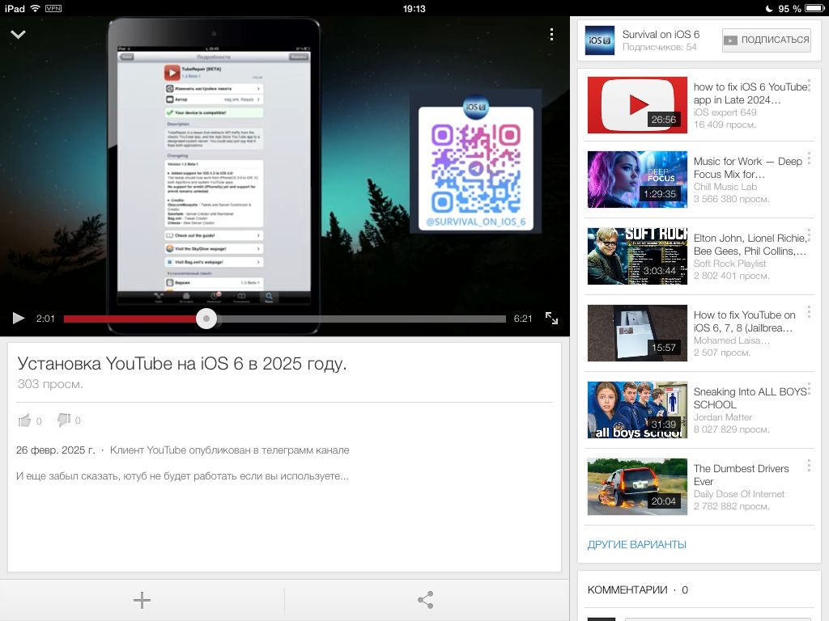The image size is (829, 621).
Task: Open options for Sneaking Into ALL BOYS SCHOOL
Action: tap(809, 389)
